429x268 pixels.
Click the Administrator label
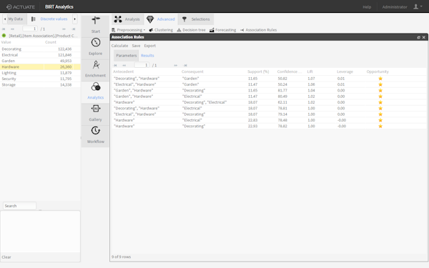pos(395,7)
